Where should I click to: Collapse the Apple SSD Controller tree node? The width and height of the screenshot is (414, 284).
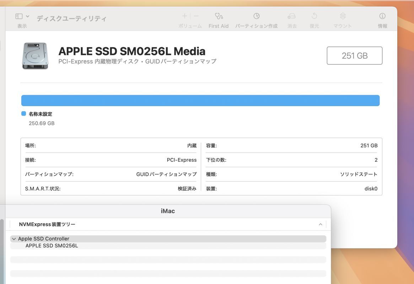click(14, 239)
